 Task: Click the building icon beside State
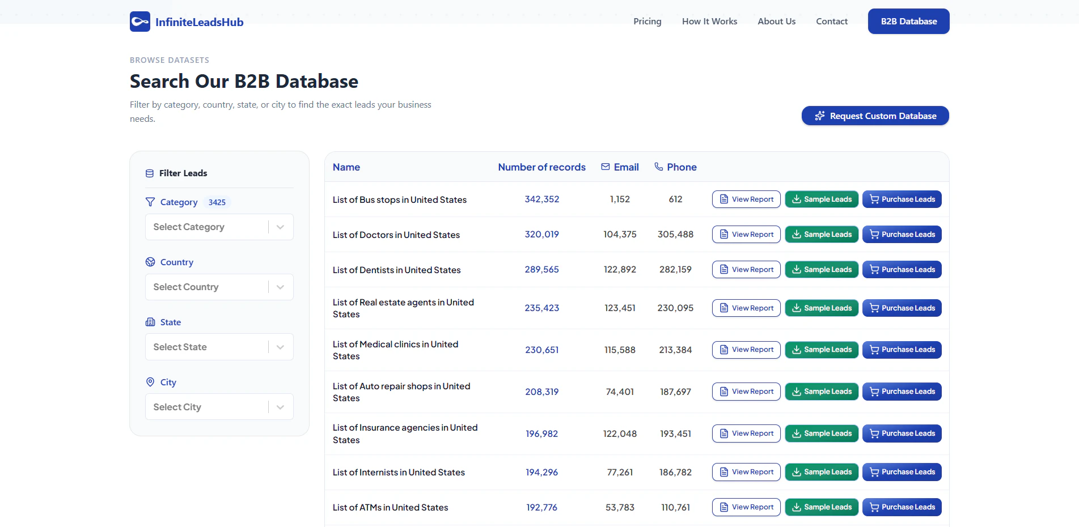(x=150, y=322)
